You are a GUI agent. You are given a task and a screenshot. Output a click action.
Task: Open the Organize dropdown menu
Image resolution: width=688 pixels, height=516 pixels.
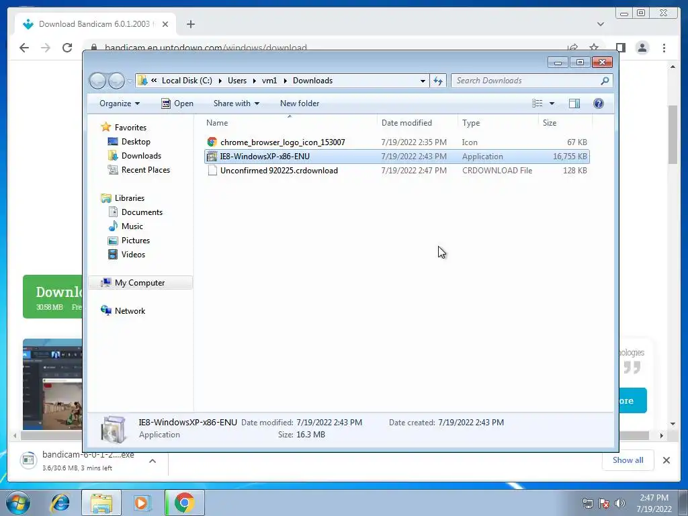click(120, 103)
